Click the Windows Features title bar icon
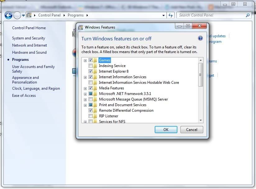Screen dimensions: 256x189 pyautogui.click(x=80, y=27)
